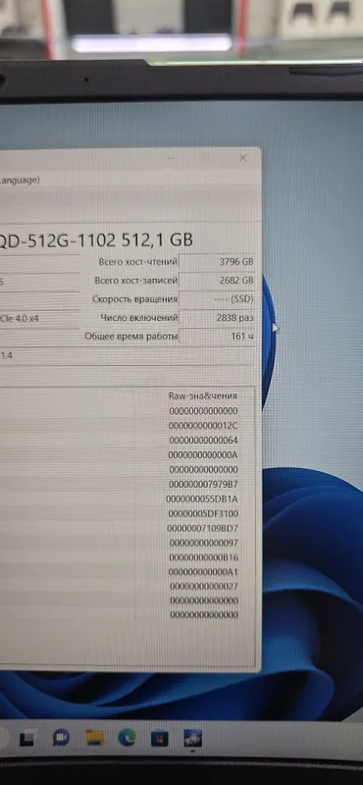Click the Скорость вращения label
363x785 pixels.
[134, 299]
